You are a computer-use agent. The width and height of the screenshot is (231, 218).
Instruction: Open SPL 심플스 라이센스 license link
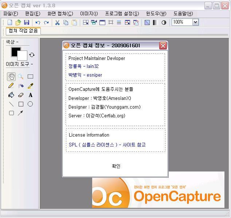[x=107, y=145]
